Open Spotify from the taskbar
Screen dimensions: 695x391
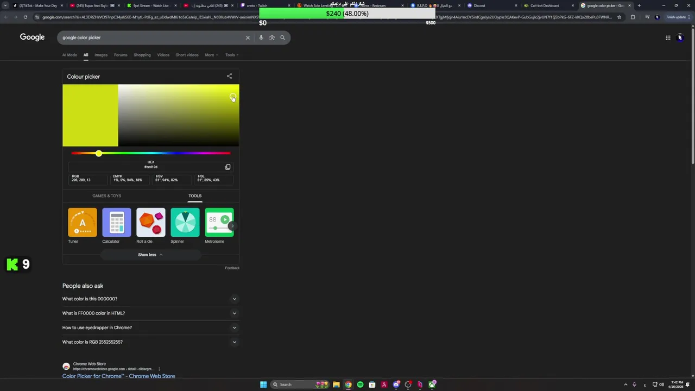click(360, 384)
